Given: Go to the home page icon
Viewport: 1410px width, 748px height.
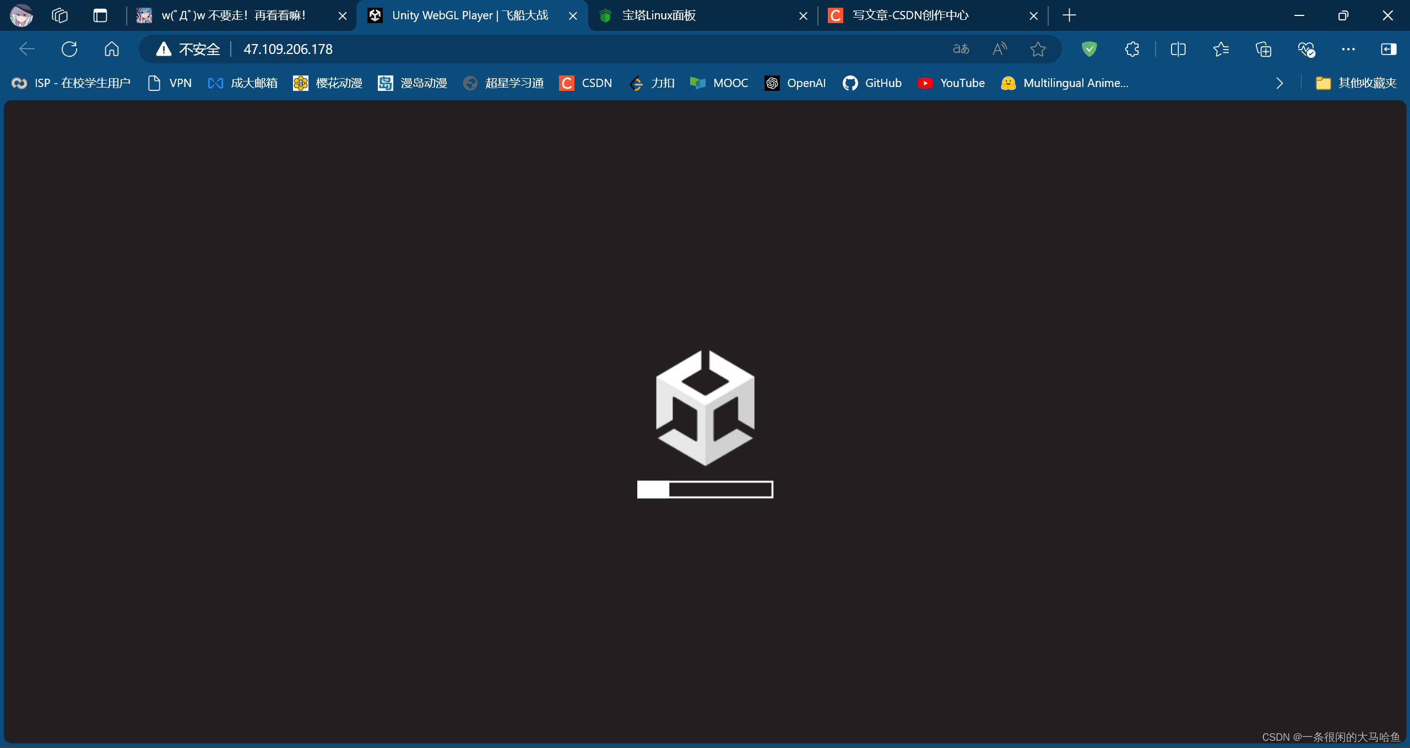Looking at the screenshot, I should 112,49.
